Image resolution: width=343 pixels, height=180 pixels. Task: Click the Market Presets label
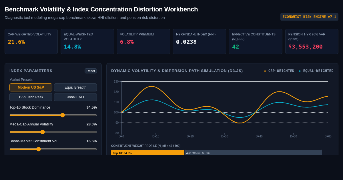(21, 80)
